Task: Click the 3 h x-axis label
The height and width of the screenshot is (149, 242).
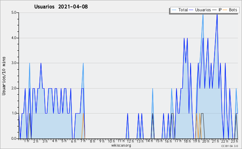Action: [45, 141]
